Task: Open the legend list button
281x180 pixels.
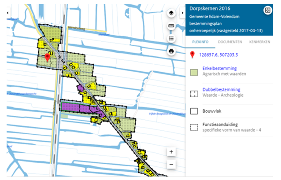Action: tap(171, 39)
